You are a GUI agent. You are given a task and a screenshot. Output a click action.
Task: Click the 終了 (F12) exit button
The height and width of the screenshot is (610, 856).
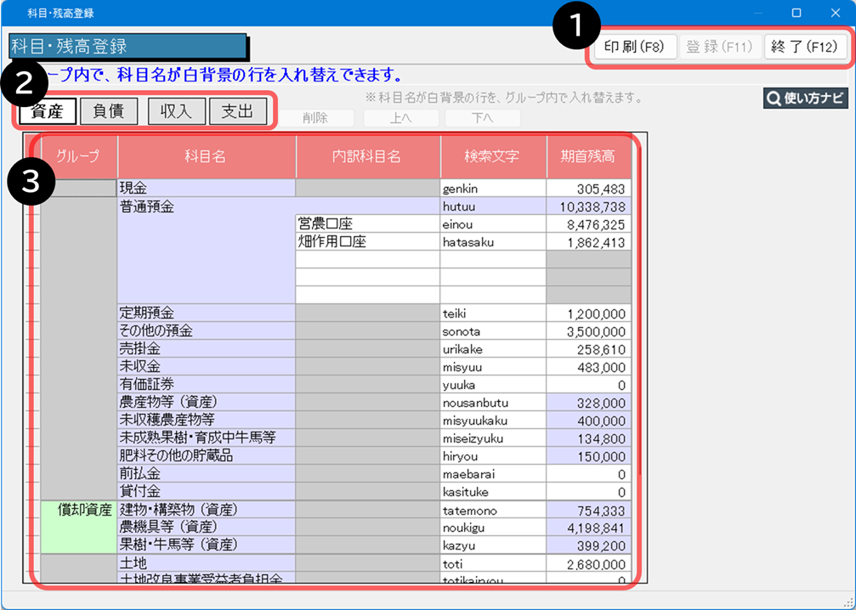[805, 47]
